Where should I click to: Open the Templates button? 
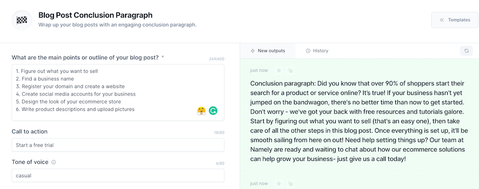[455, 20]
